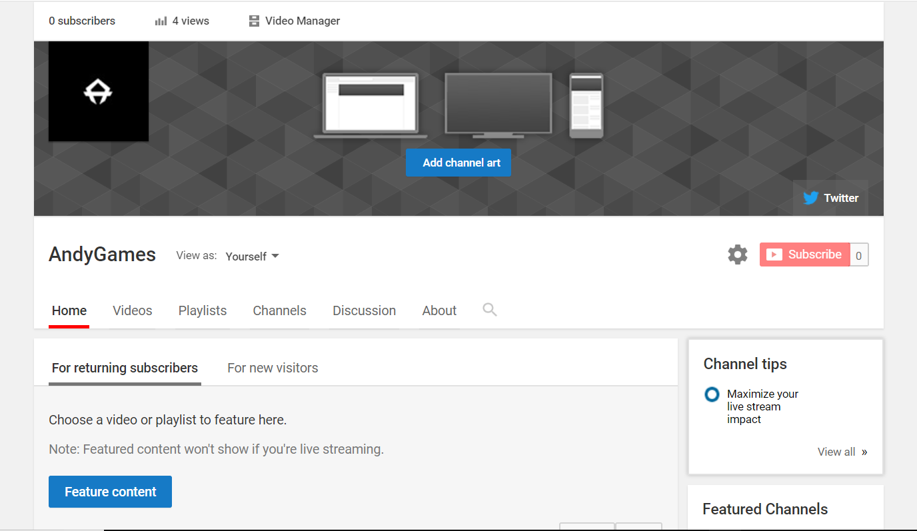The image size is (917, 531).
Task: Click the subscriber count box showing 0
Action: 859,255
